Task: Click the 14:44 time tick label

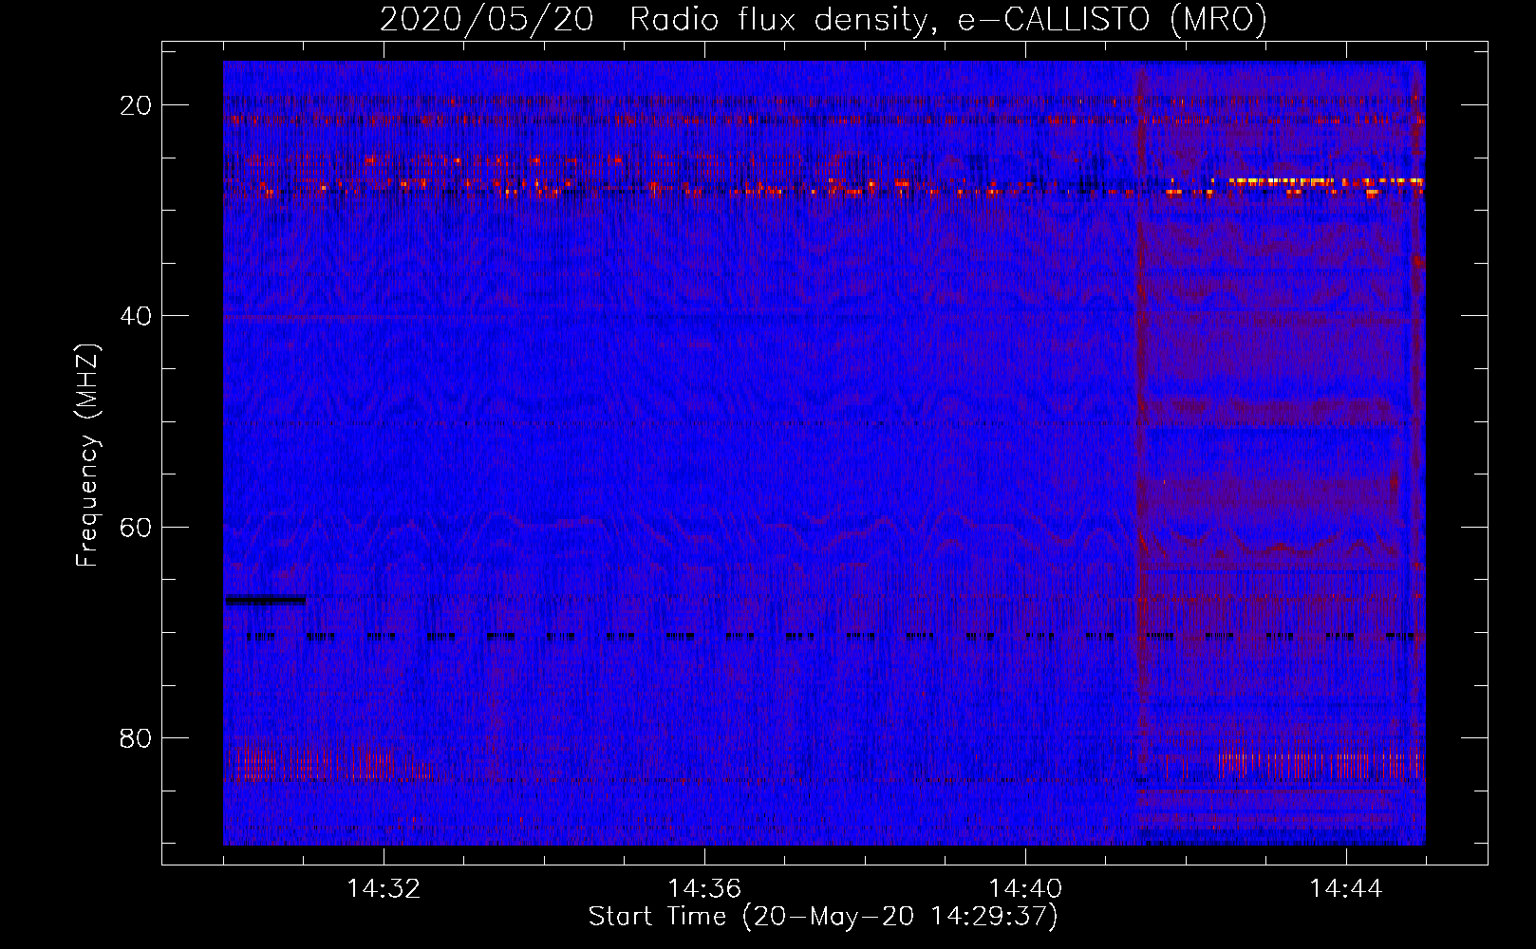Action: [x=1346, y=889]
